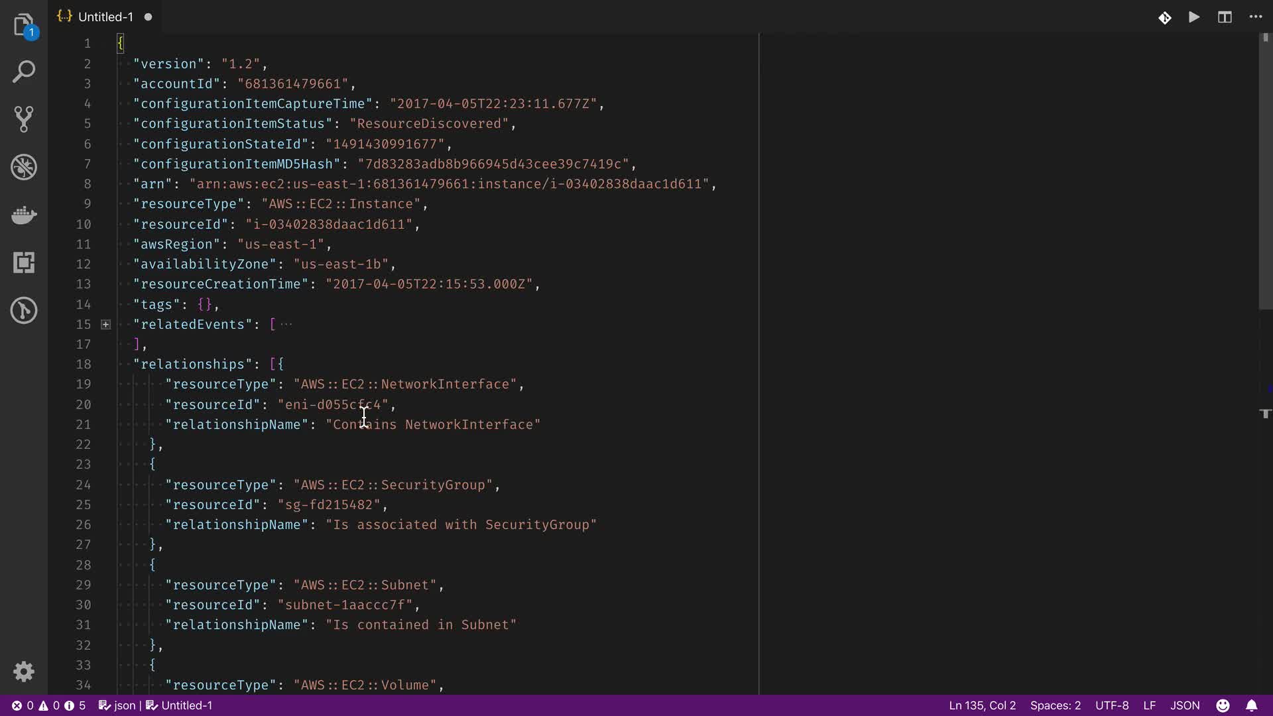Change language mode from JSON
The height and width of the screenshot is (716, 1273).
click(1185, 705)
